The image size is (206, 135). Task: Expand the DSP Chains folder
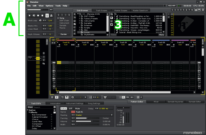tap(79, 16)
